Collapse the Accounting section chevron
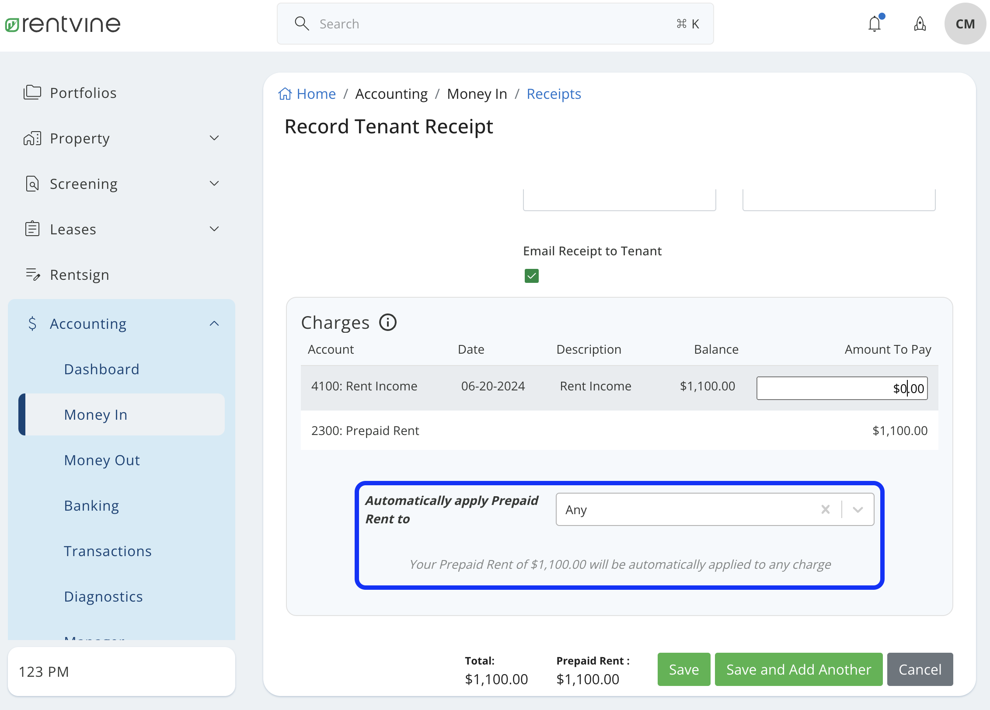Screen dimensions: 990x710 (214, 324)
